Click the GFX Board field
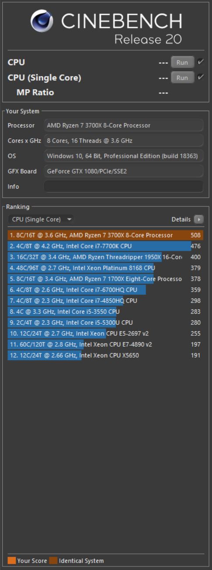212x570 pixels. tap(124, 171)
